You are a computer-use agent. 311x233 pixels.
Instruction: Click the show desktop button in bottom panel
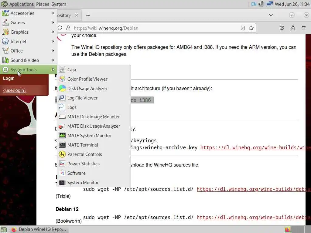[x=4, y=229]
